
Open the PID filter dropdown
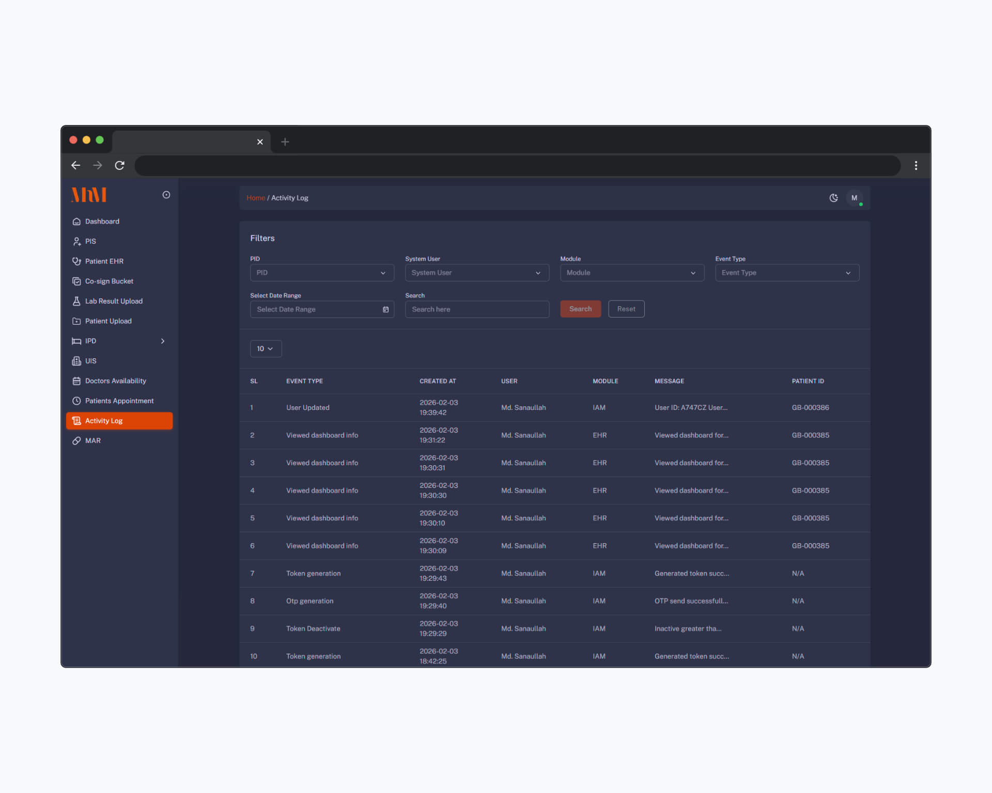pos(321,273)
